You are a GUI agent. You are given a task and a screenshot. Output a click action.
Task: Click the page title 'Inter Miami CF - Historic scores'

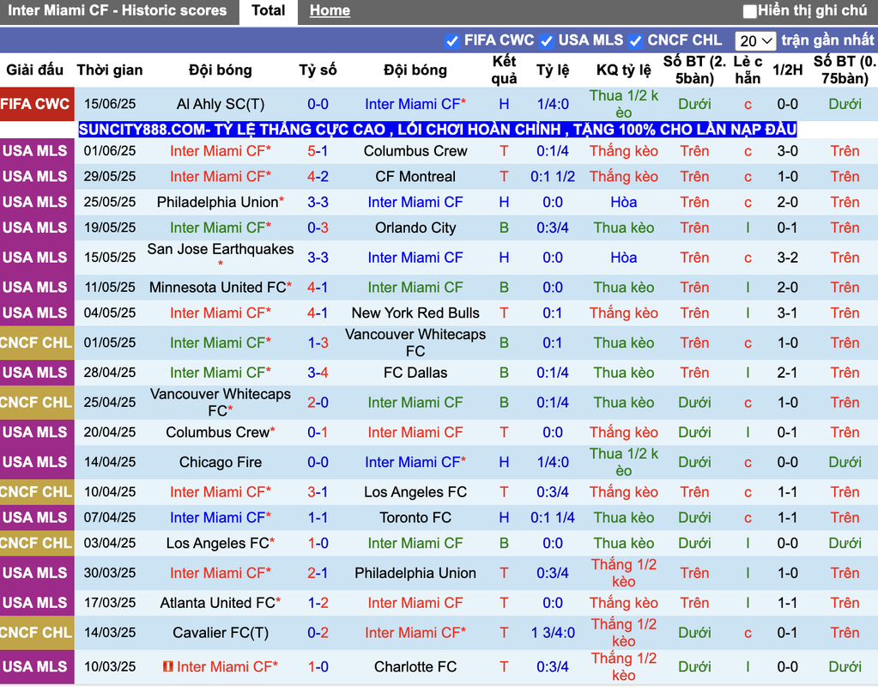pos(117,10)
